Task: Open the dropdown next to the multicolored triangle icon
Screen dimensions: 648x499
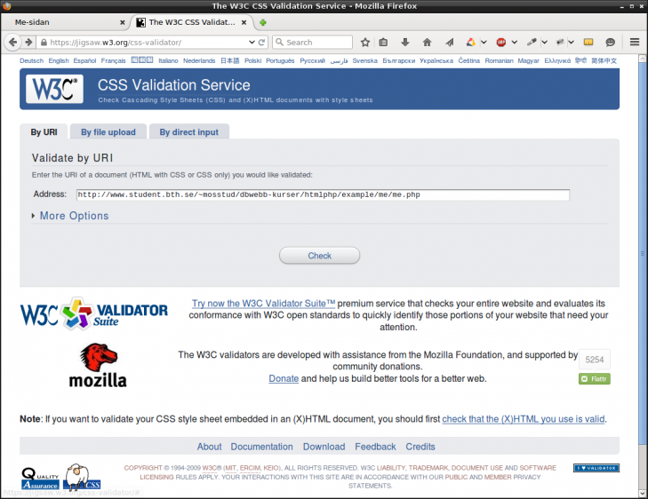Action: [x=484, y=42]
